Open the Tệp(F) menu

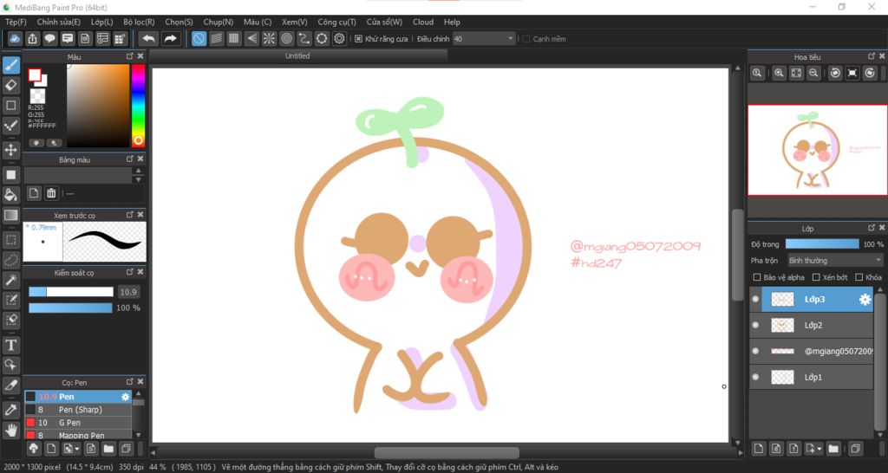click(16, 22)
